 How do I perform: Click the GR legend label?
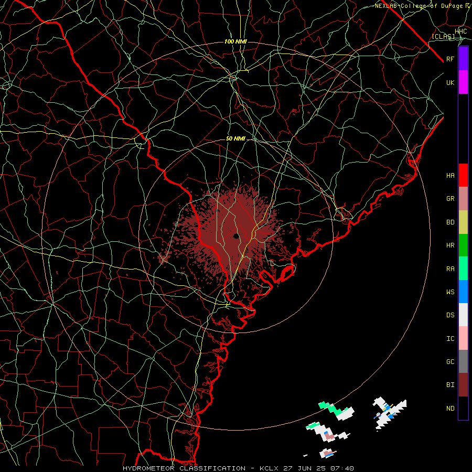[450, 199]
